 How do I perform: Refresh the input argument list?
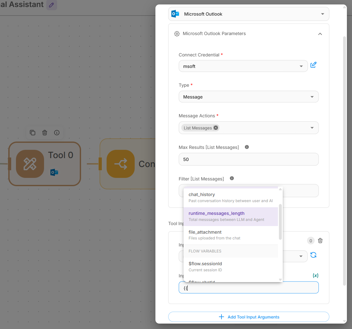[x=313, y=255]
